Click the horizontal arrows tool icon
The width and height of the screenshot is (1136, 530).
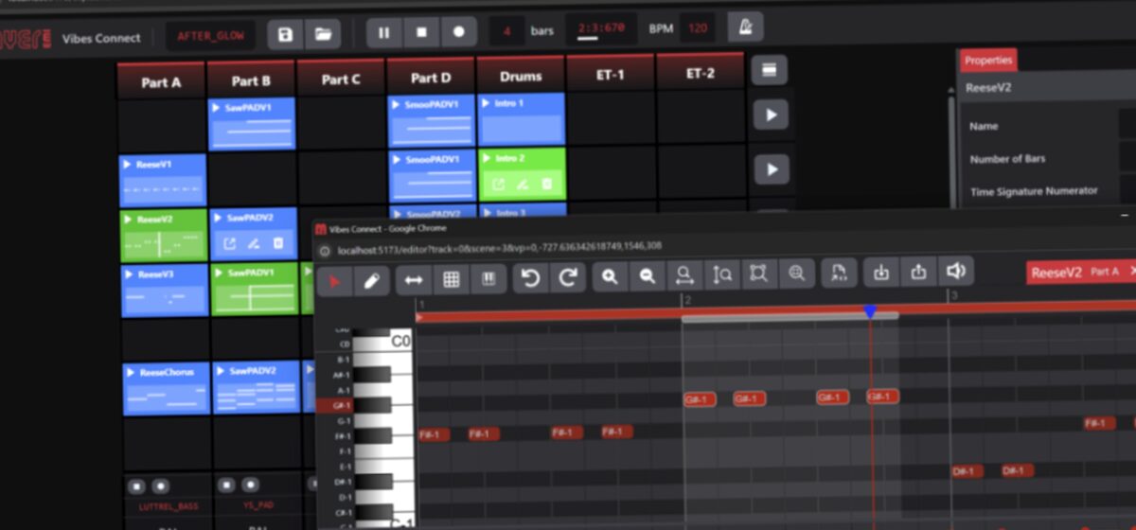414,279
